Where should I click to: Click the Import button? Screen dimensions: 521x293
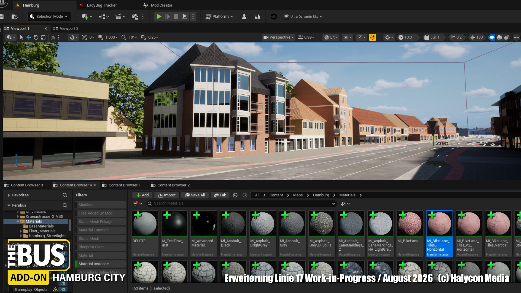pos(167,195)
